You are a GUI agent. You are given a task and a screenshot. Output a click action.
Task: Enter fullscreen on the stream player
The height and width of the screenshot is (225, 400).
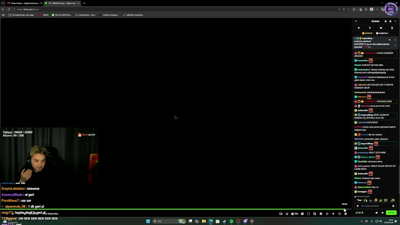click(x=308, y=214)
